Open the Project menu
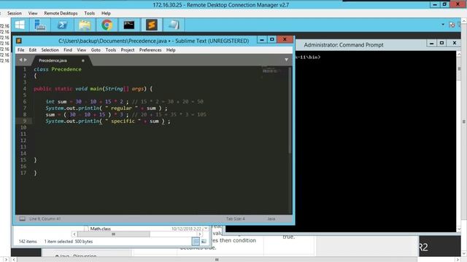The width and height of the screenshot is (467, 262). pos(128,50)
